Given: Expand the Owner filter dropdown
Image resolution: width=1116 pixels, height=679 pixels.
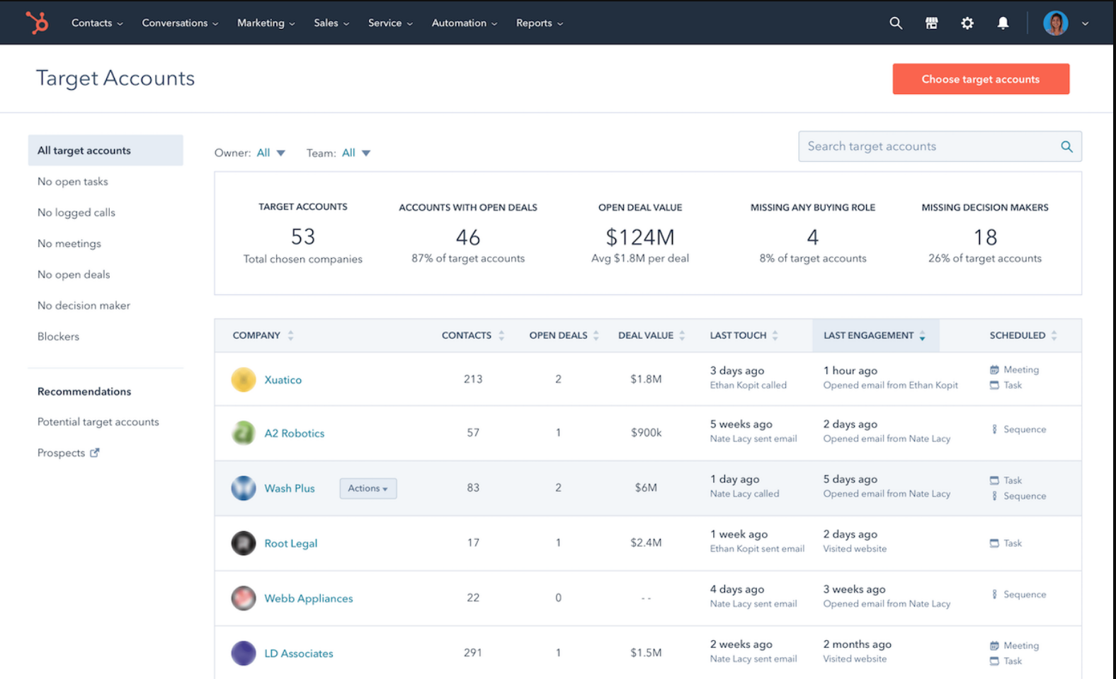Looking at the screenshot, I should pyautogui.click(x=271, y=153).
